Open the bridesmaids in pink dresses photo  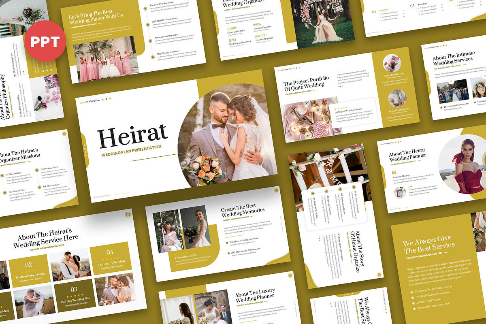106,59
